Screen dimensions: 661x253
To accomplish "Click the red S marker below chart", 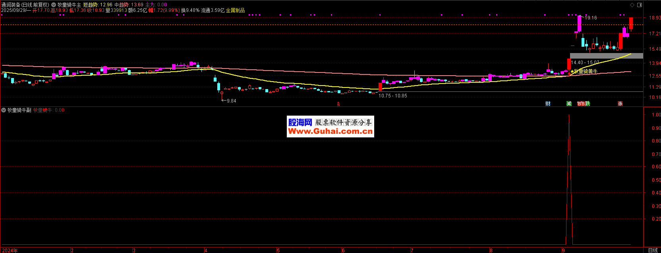I will [338, 104].
